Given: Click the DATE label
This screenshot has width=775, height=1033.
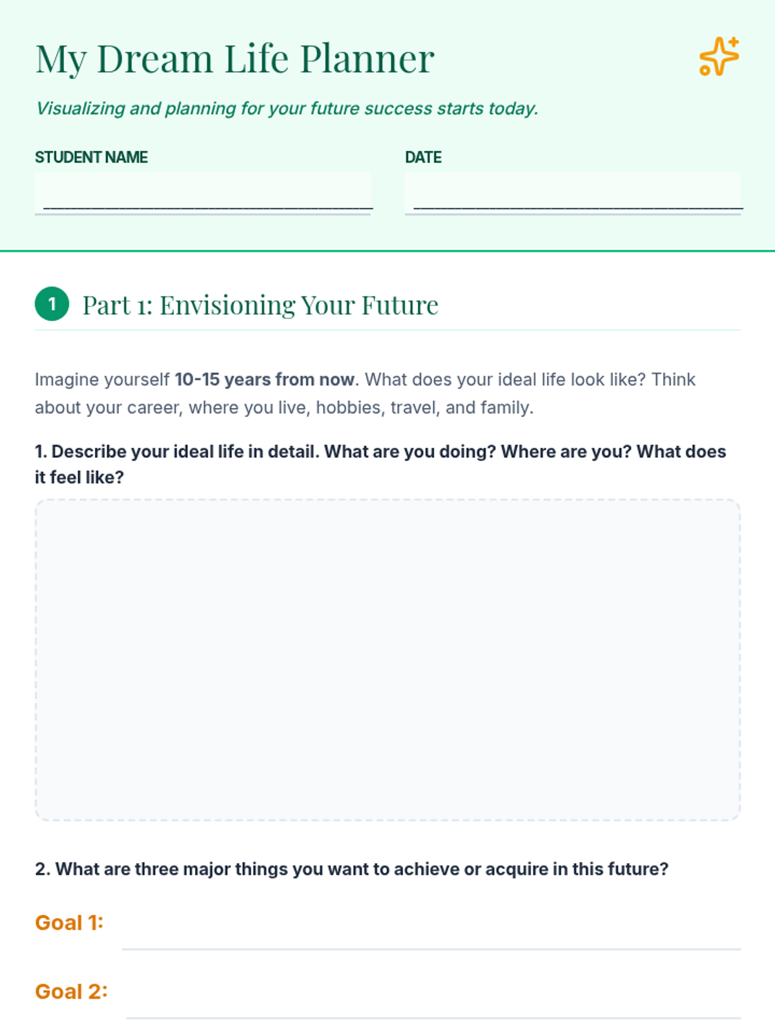Looking at the screenshot, I should [423, 158].
